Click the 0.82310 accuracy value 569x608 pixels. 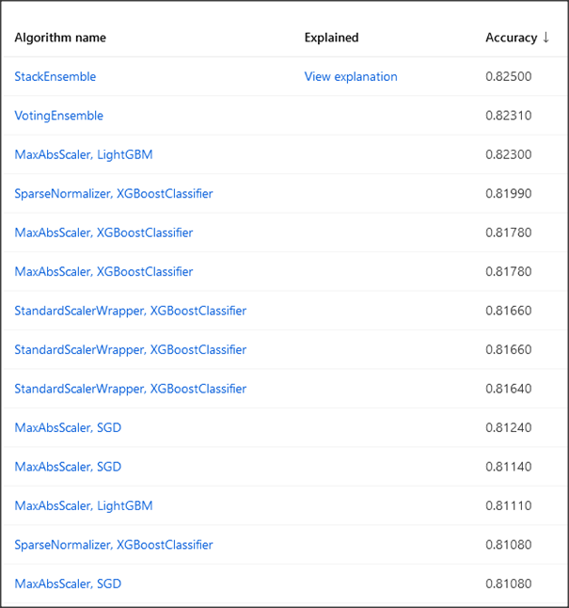pos(509,116)
